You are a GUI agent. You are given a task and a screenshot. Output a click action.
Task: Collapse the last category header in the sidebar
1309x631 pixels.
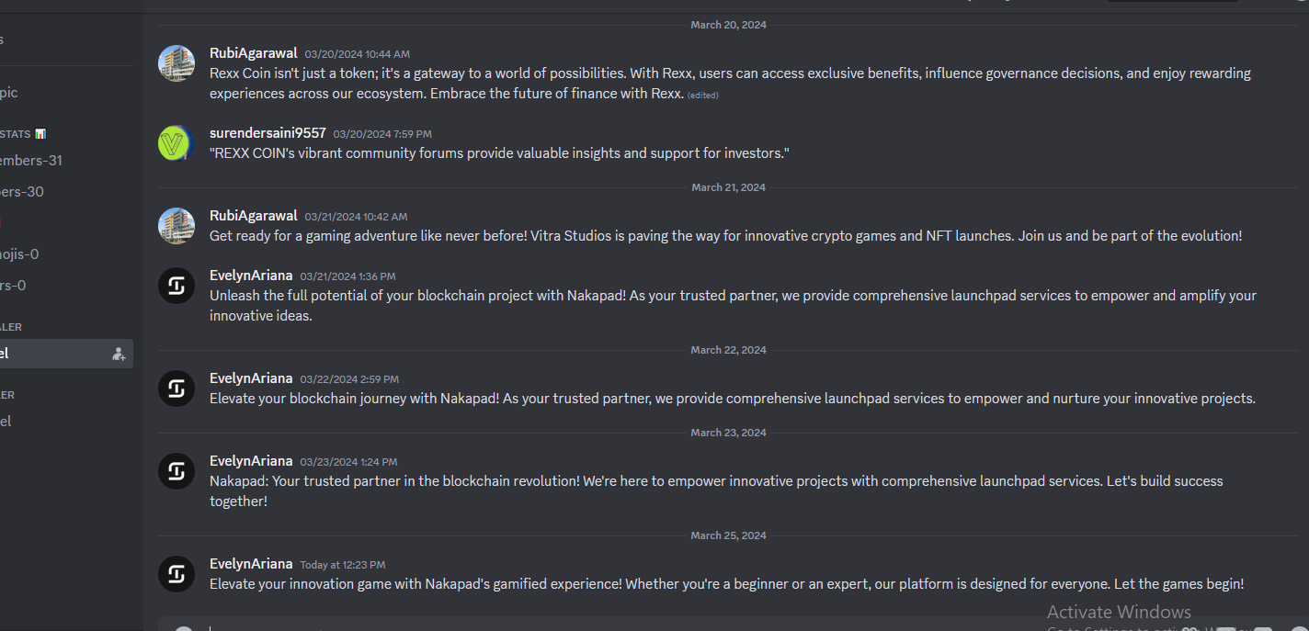click(x=7, y=395)
